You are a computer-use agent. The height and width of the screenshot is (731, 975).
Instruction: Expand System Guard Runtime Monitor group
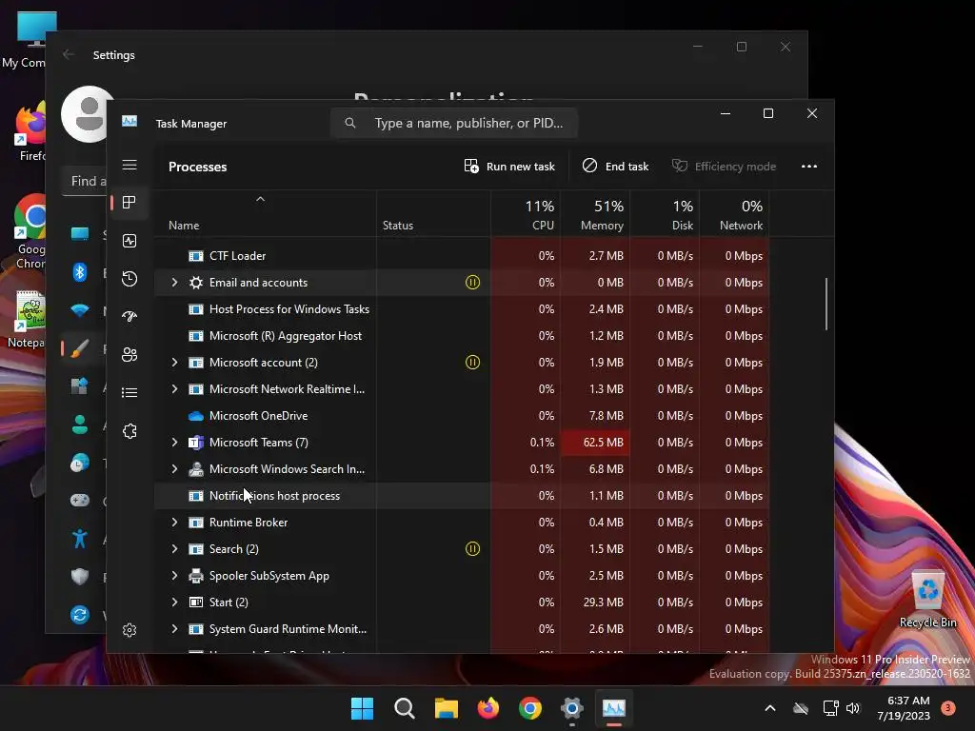(175, 628)
